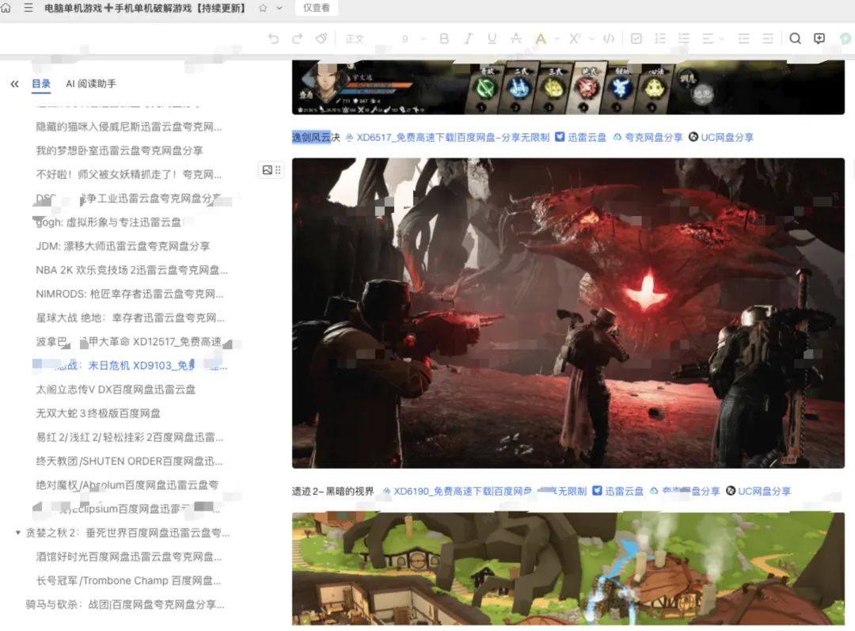Toggle italic formatting

(x=468, y=38)
